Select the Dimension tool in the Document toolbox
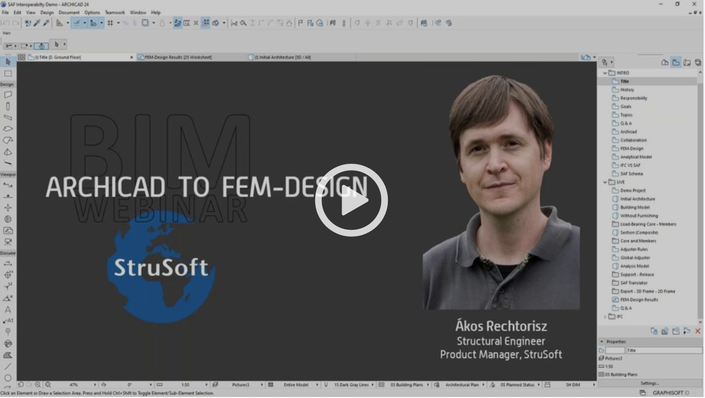705x398 pixels. pyautogui.click(x=8, y=264)
